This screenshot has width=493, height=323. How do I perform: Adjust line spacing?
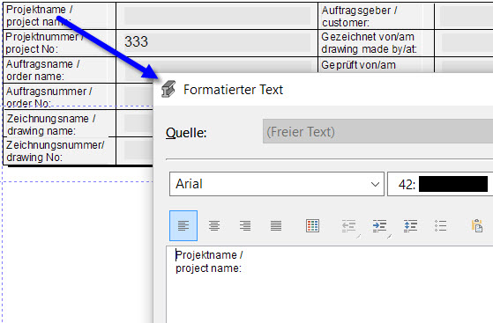(410, 225)
